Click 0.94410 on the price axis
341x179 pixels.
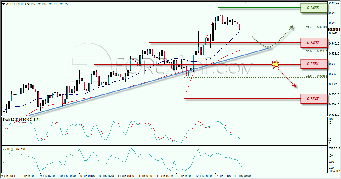pos(334,3)
